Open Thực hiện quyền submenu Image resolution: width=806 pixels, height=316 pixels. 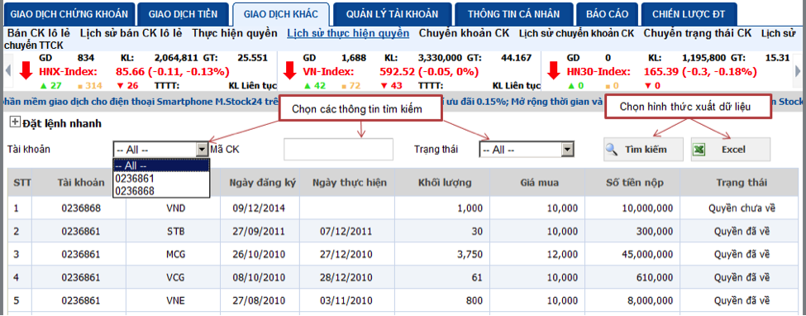pyautogui.click(x=235, y=33)
